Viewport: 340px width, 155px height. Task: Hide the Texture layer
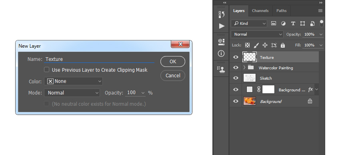point(236,57)
